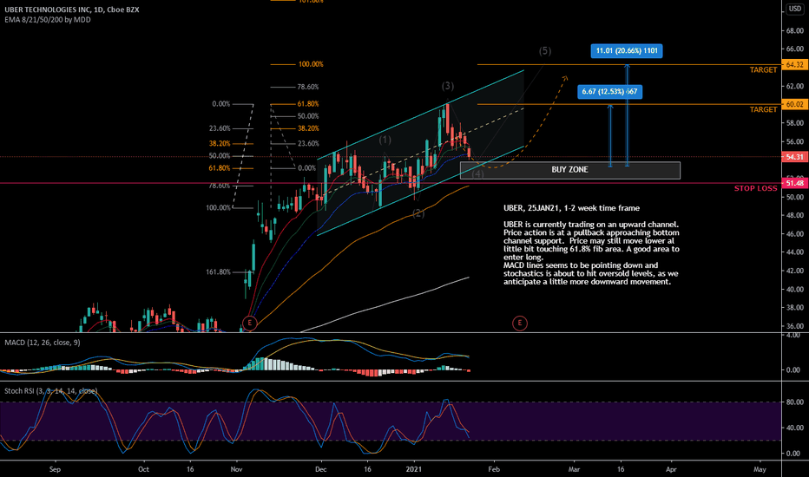Select the Stoch RSI indicator label
The height and width of the screenshot is (477, 809).
pyautogui.click(x=50, y=391)
